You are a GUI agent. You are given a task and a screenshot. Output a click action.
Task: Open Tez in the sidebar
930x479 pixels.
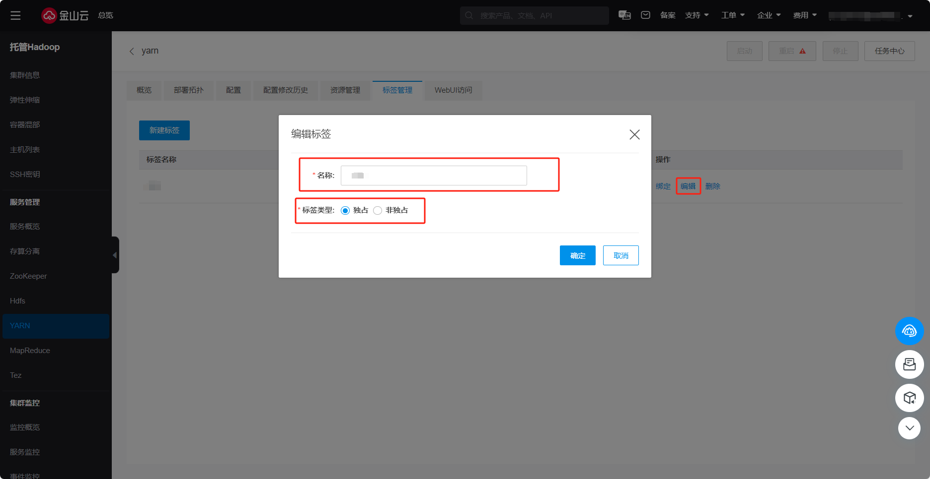click(x=15, y=375)
